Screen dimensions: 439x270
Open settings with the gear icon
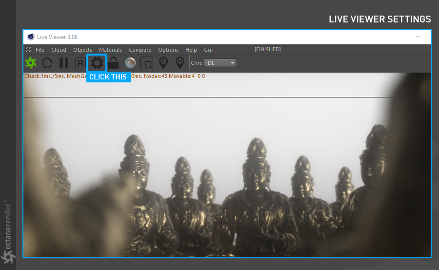97,63
